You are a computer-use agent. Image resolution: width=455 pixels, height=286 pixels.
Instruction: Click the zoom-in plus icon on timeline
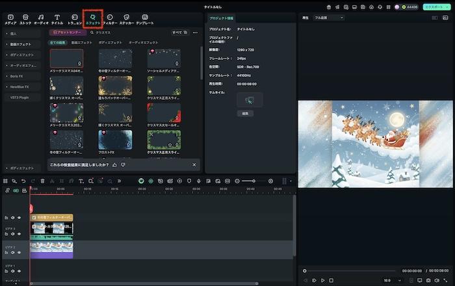(272, 181)
